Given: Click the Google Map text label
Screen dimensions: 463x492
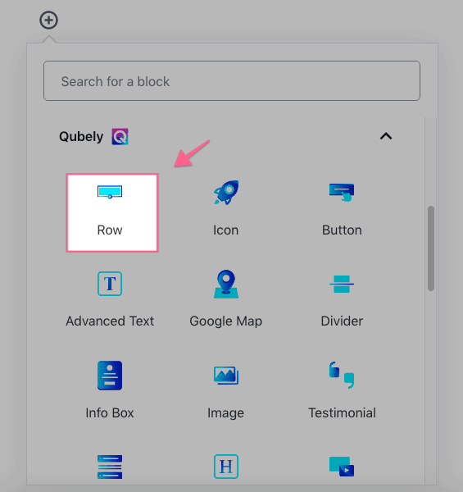Looking at the screenshot, I should point(225,321).
